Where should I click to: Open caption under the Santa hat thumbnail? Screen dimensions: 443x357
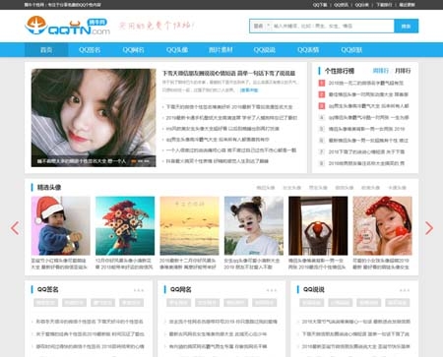[59, 264]
